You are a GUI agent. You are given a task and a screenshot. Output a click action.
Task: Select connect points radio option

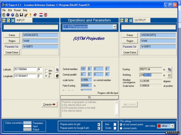pos(121,128)
